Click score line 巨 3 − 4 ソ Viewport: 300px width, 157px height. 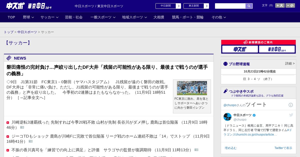pyautogui.click(x=258, y=79)
